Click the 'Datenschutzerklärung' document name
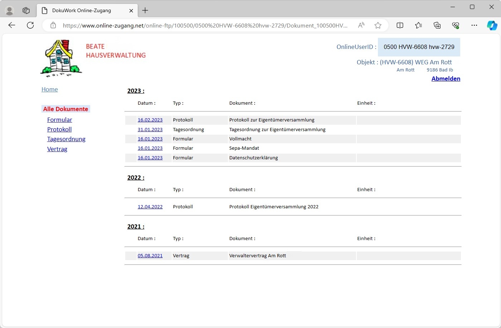The width and height of the screenshot is (501, 328). (254, 158)
